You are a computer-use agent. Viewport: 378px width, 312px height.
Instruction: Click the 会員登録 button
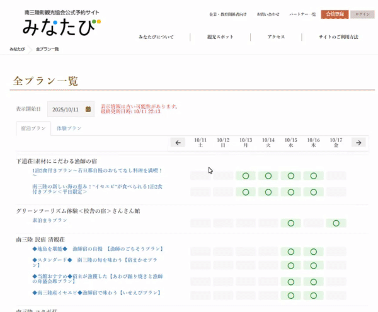pos(335,14)
